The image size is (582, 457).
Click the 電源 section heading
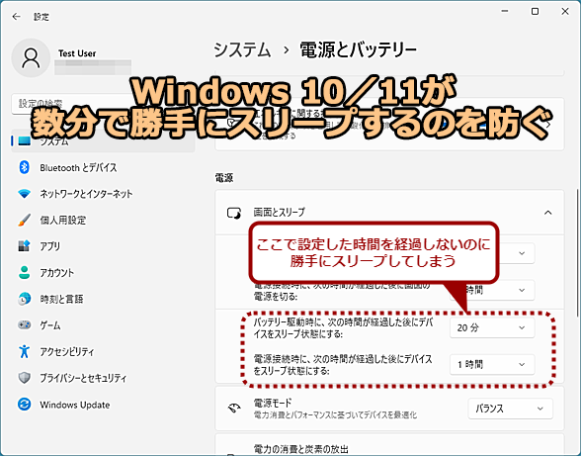(x=224, y=178)
